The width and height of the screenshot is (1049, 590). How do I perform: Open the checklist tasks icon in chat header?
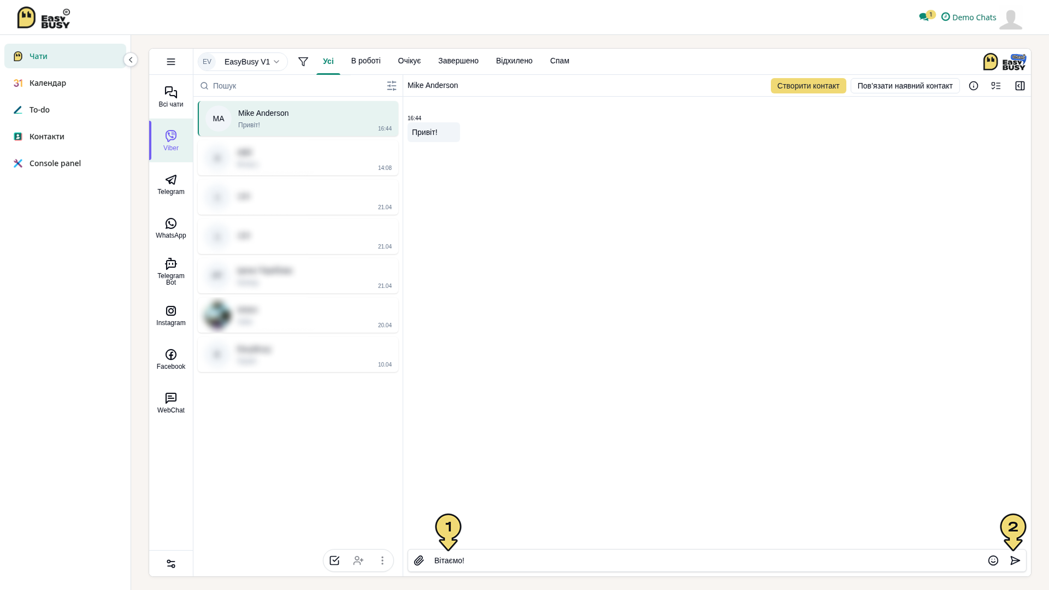996,86
